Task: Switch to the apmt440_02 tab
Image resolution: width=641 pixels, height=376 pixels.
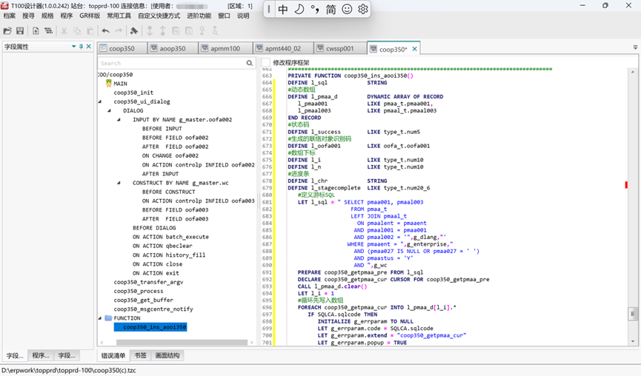Action: click(283, 49)
